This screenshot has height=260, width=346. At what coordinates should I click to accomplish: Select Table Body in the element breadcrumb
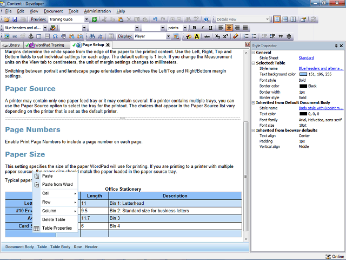coord(60,247)
